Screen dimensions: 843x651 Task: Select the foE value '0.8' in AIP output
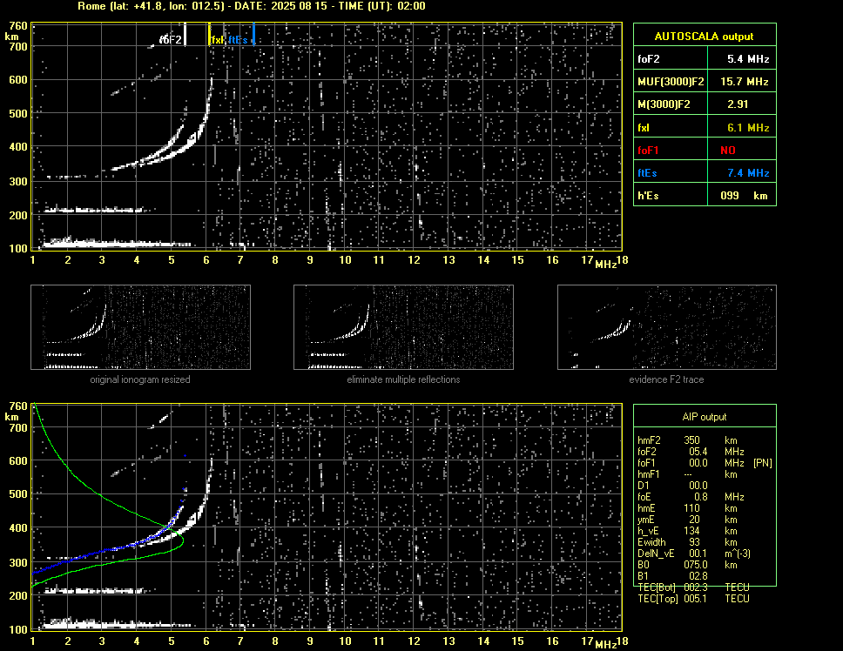click(x=700, y=497)
